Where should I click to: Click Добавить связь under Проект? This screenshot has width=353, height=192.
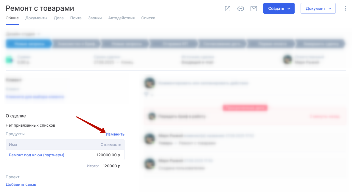point(21,185)
